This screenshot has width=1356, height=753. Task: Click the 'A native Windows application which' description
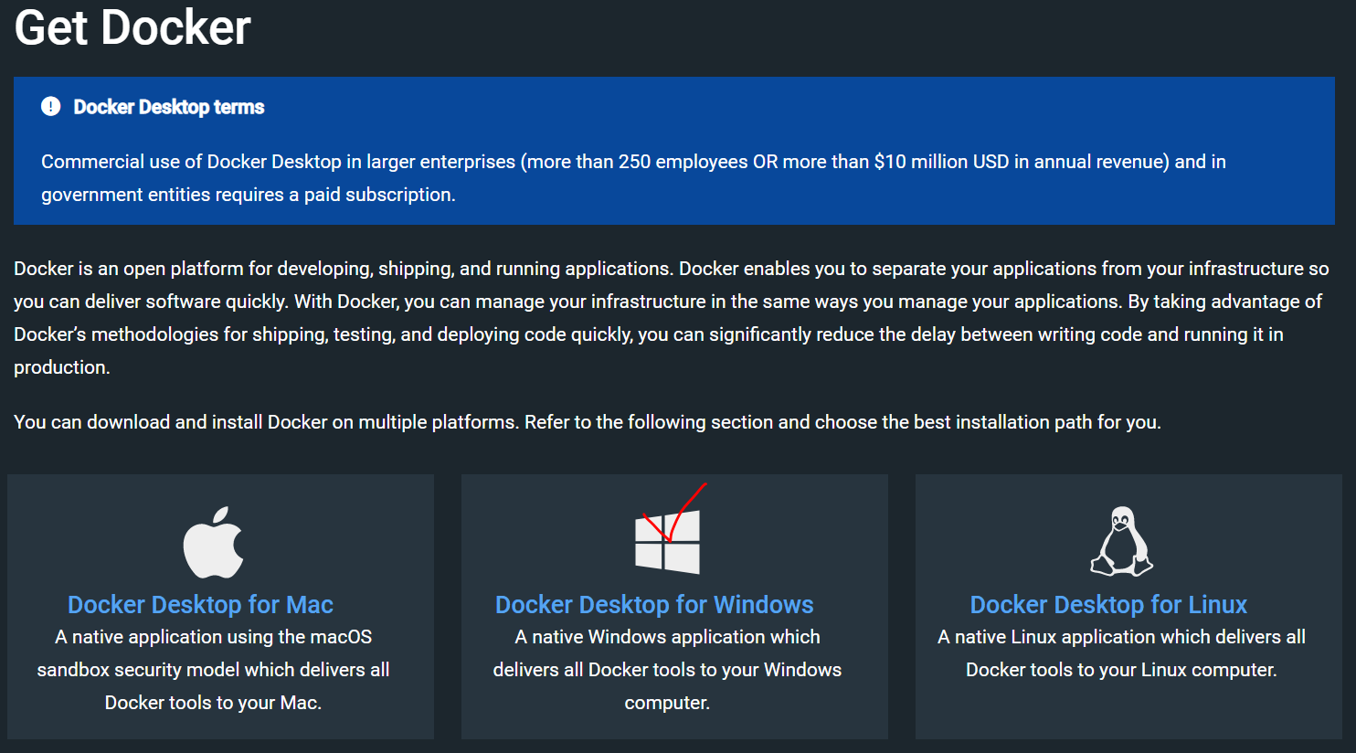[x=667, y=670]
